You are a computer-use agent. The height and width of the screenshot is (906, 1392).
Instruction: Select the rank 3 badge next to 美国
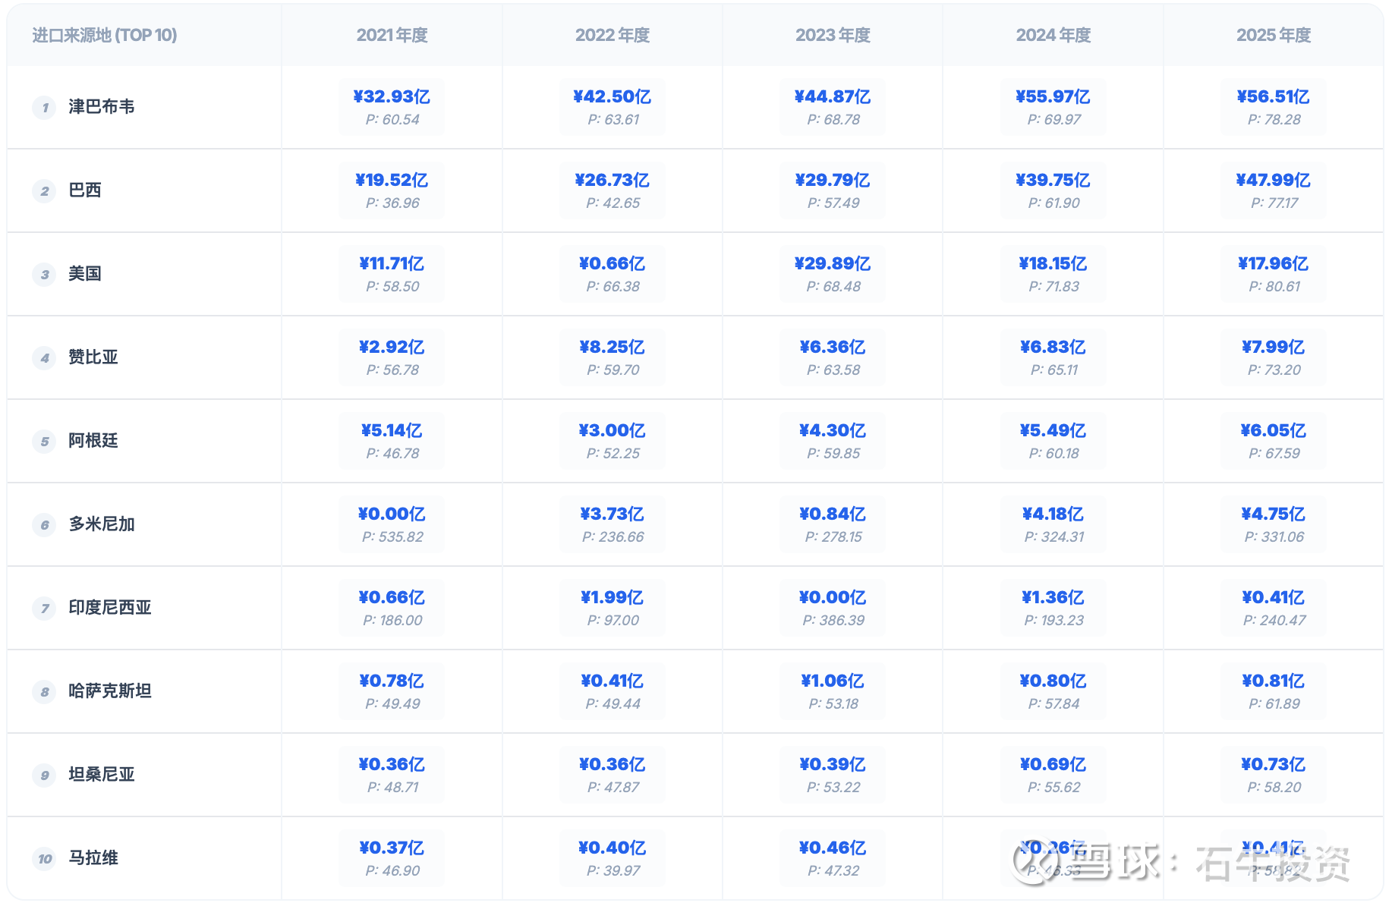click(45, 275)
